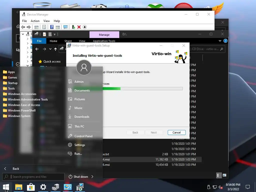Click the Device Manager taskbar icon
This screenshot has height=192, width=256.
55,187
